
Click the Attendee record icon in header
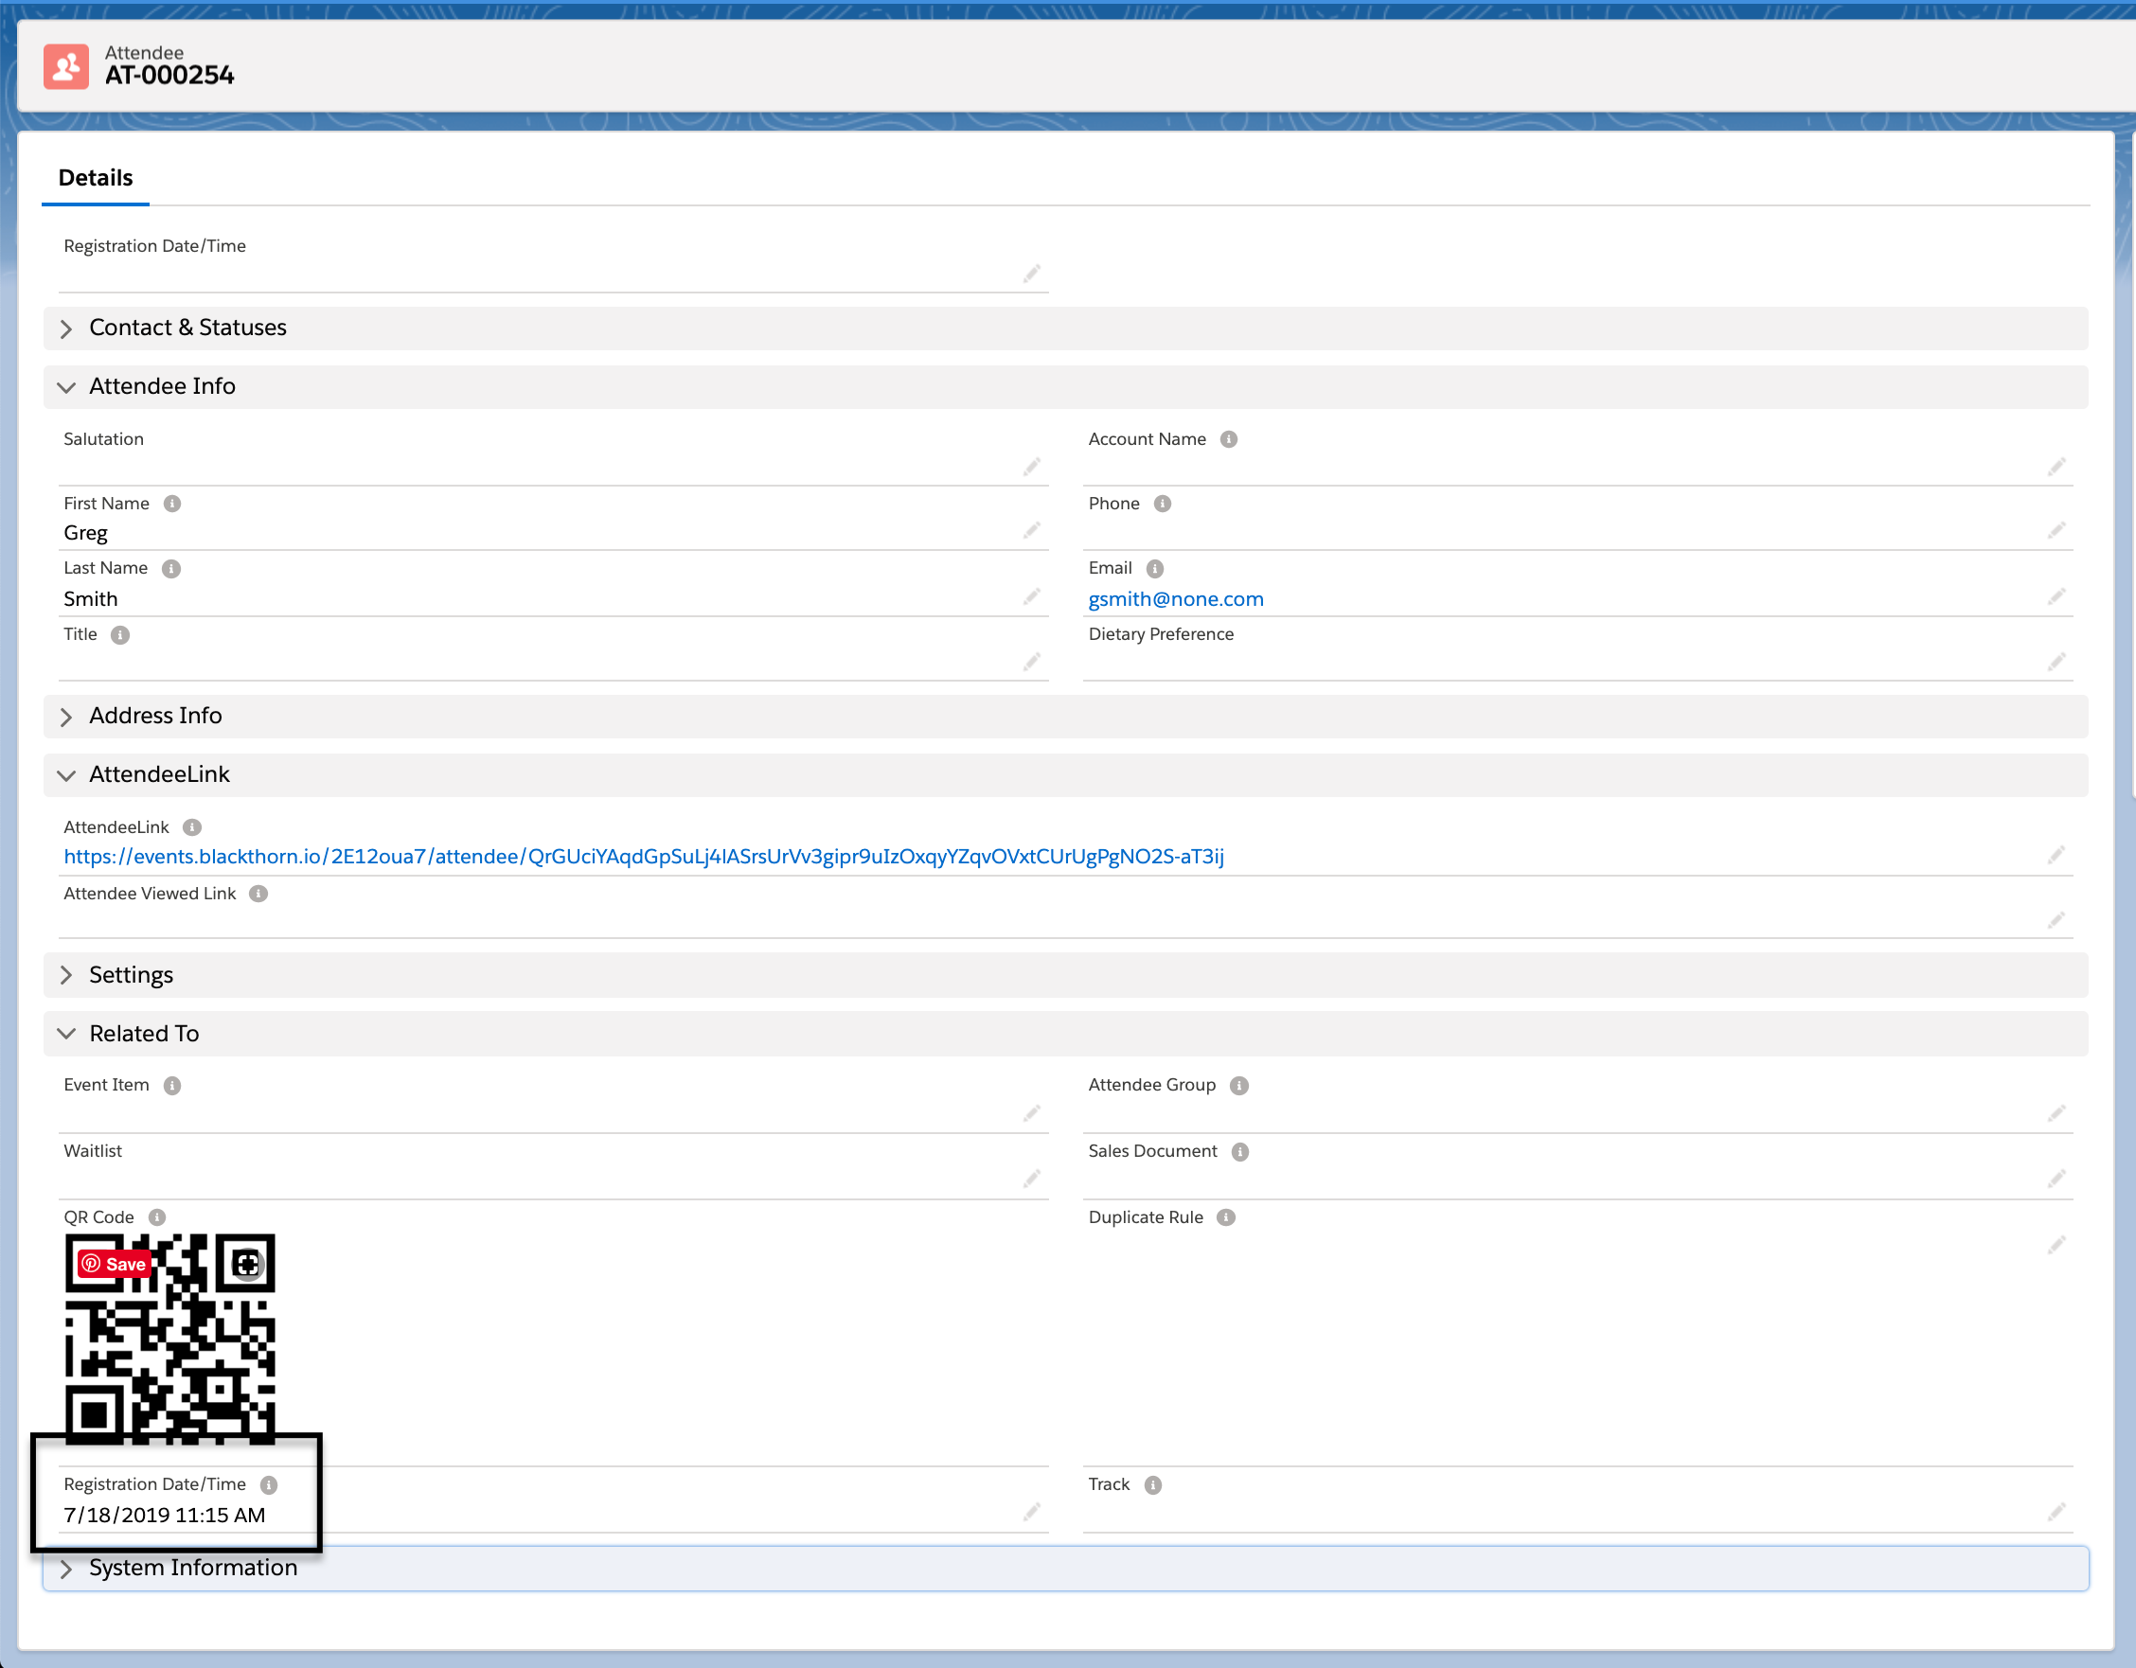(x=65, y=65)
